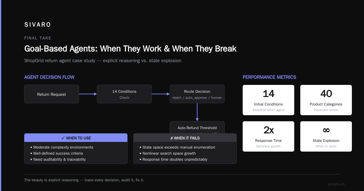Click the 14 Initial Conditions metric card
The image size is (364, 191).
[268, 100]
